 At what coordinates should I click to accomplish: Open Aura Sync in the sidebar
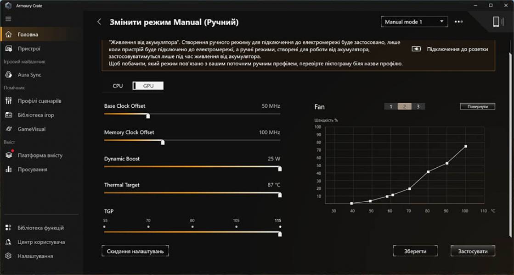click(x=41, y=75)
